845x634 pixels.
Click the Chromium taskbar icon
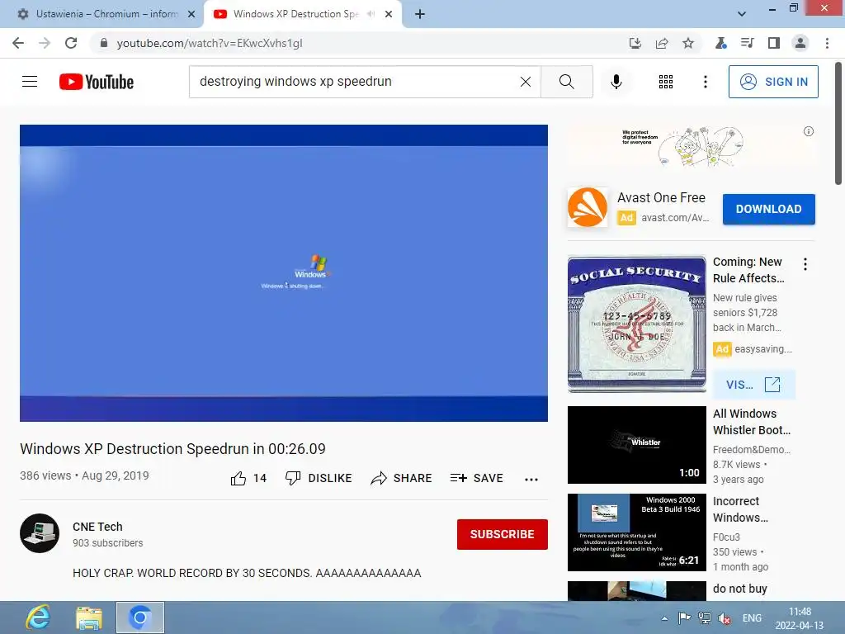(140, 617)
